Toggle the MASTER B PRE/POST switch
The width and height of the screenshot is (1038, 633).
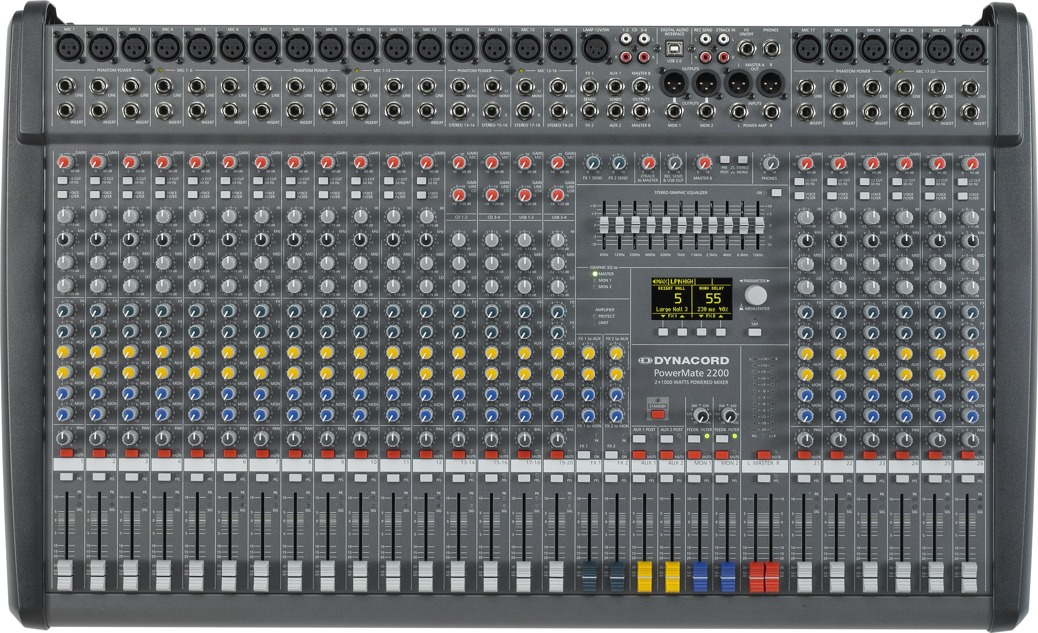tap(725, 160)
